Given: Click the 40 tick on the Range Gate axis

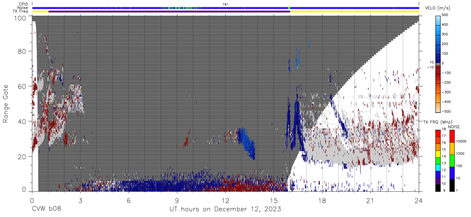Looking at the screenshot, I should (22, 121).
